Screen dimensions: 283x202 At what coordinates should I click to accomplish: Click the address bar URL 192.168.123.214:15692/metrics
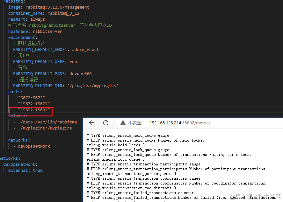click(x=180, y=123)
